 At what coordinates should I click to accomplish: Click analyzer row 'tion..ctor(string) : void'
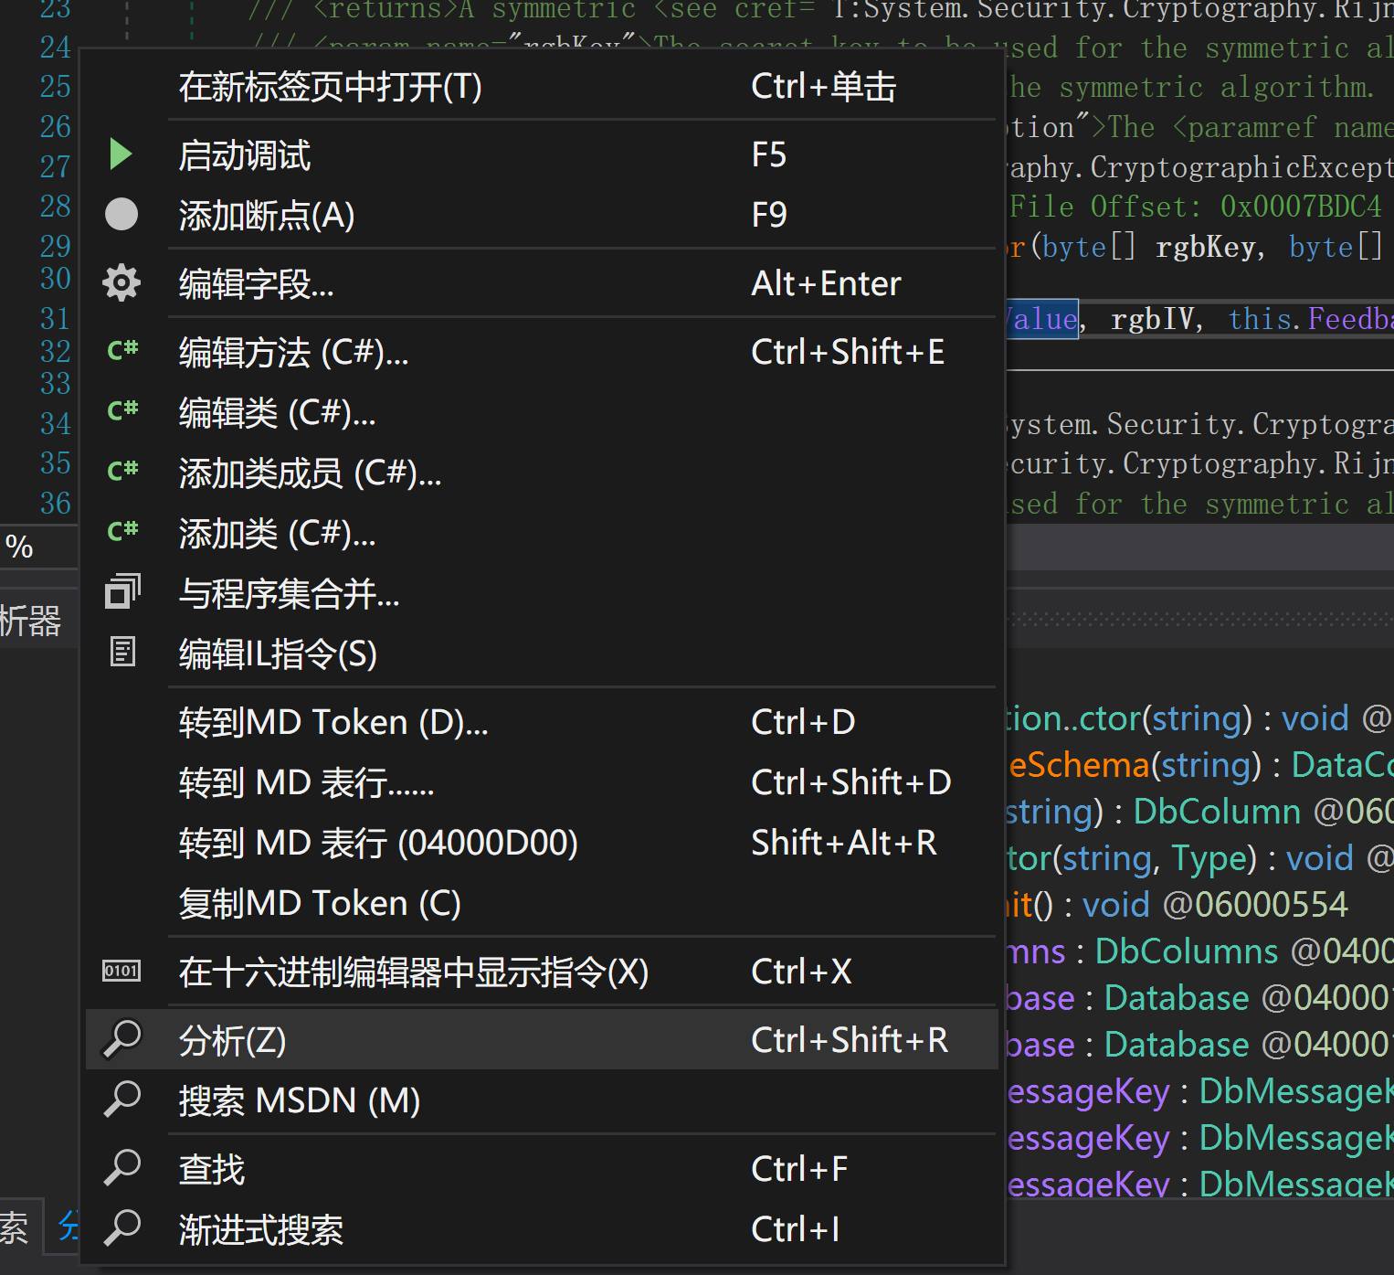coord(1200,718)
